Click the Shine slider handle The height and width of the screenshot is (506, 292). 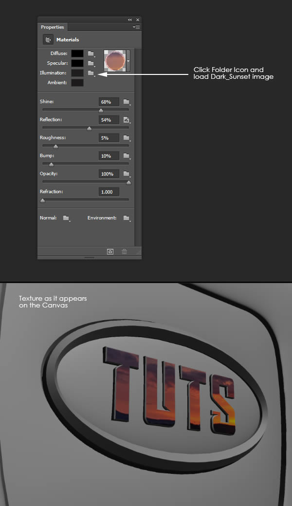click(101, 110)
